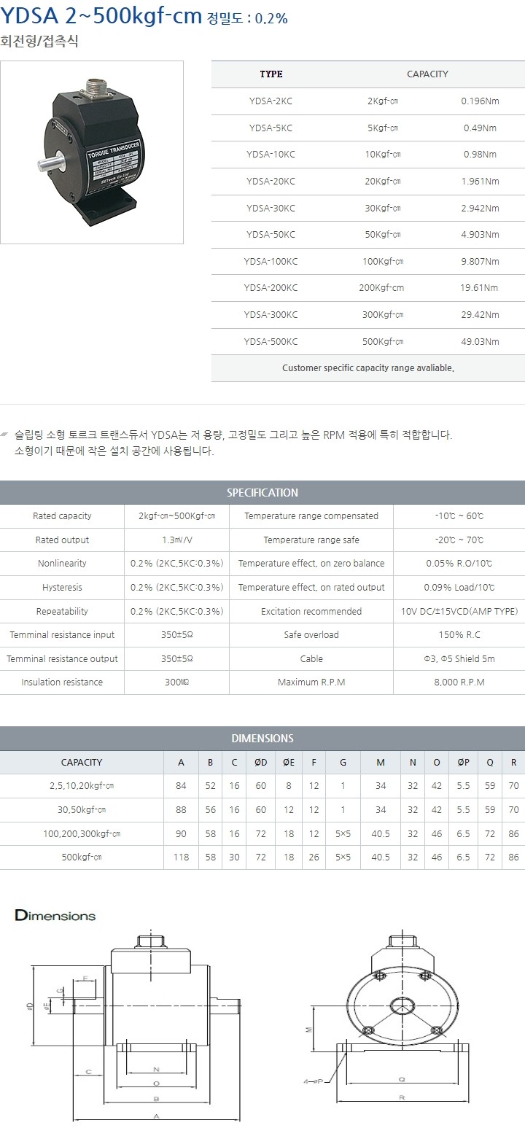Click the DIMENSIONS section header
Screen dimensions: 525x1136
coord(262,739)
